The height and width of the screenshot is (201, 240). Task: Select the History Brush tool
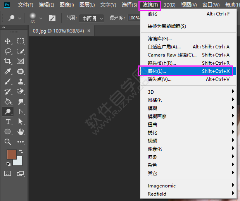[7, 91]
